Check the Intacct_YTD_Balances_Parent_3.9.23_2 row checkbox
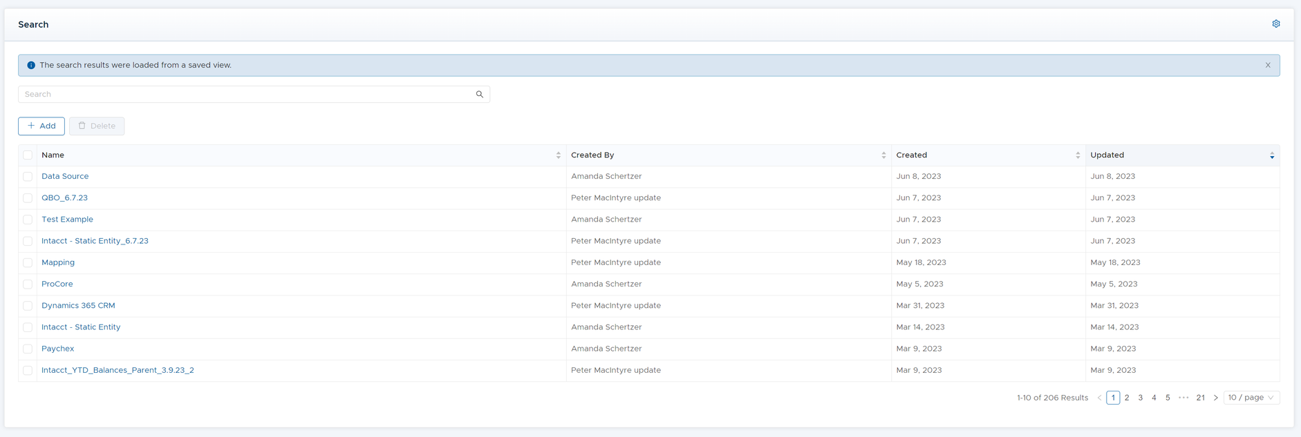Viewport: 1301px width, 437px height. pos(28,370)
